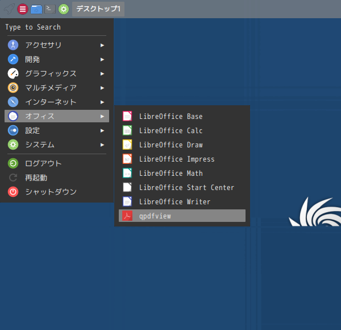The image size is (341, 330).
Task: Expand submenu arrow next to 設定
Action: click(x=102, y=131)
